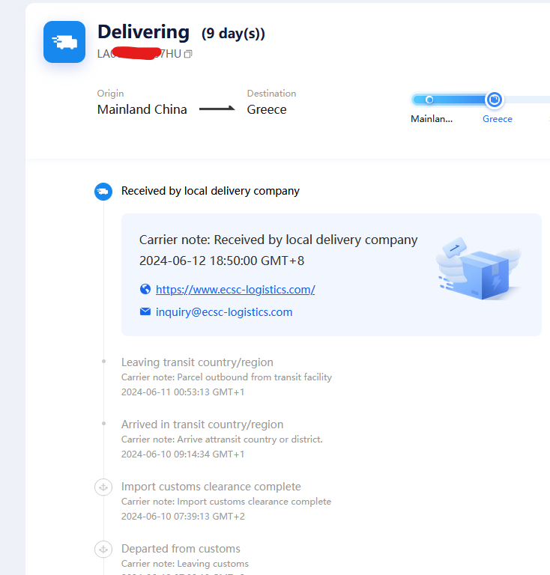This screenshot has width=550, height=575.
Task: Click Import customs clearance complete entry
Action: coord(226,501)
